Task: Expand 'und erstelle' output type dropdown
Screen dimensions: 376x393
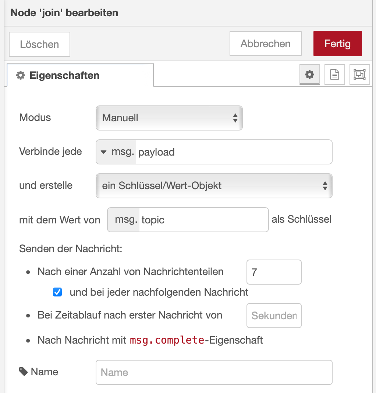Action: [x=214, y=186]
